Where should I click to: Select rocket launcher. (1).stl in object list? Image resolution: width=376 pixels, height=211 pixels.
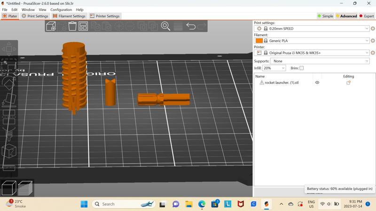tap(282, 83)
